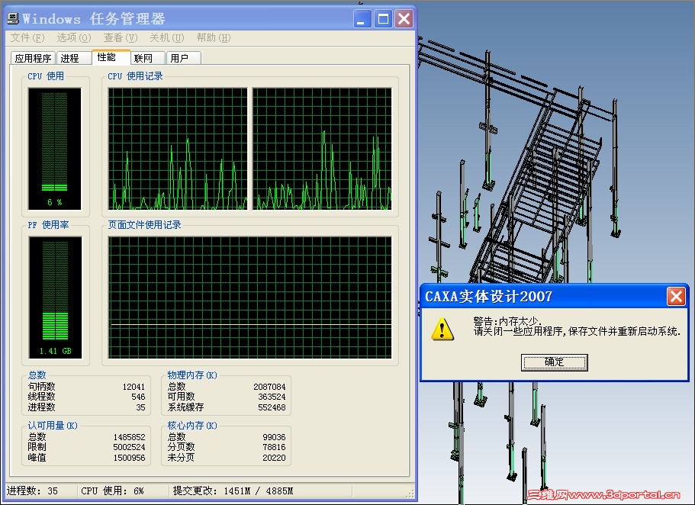Click status bar text 进程数: 35
This screenshot has width=695, height=505.
click(32, 491)
